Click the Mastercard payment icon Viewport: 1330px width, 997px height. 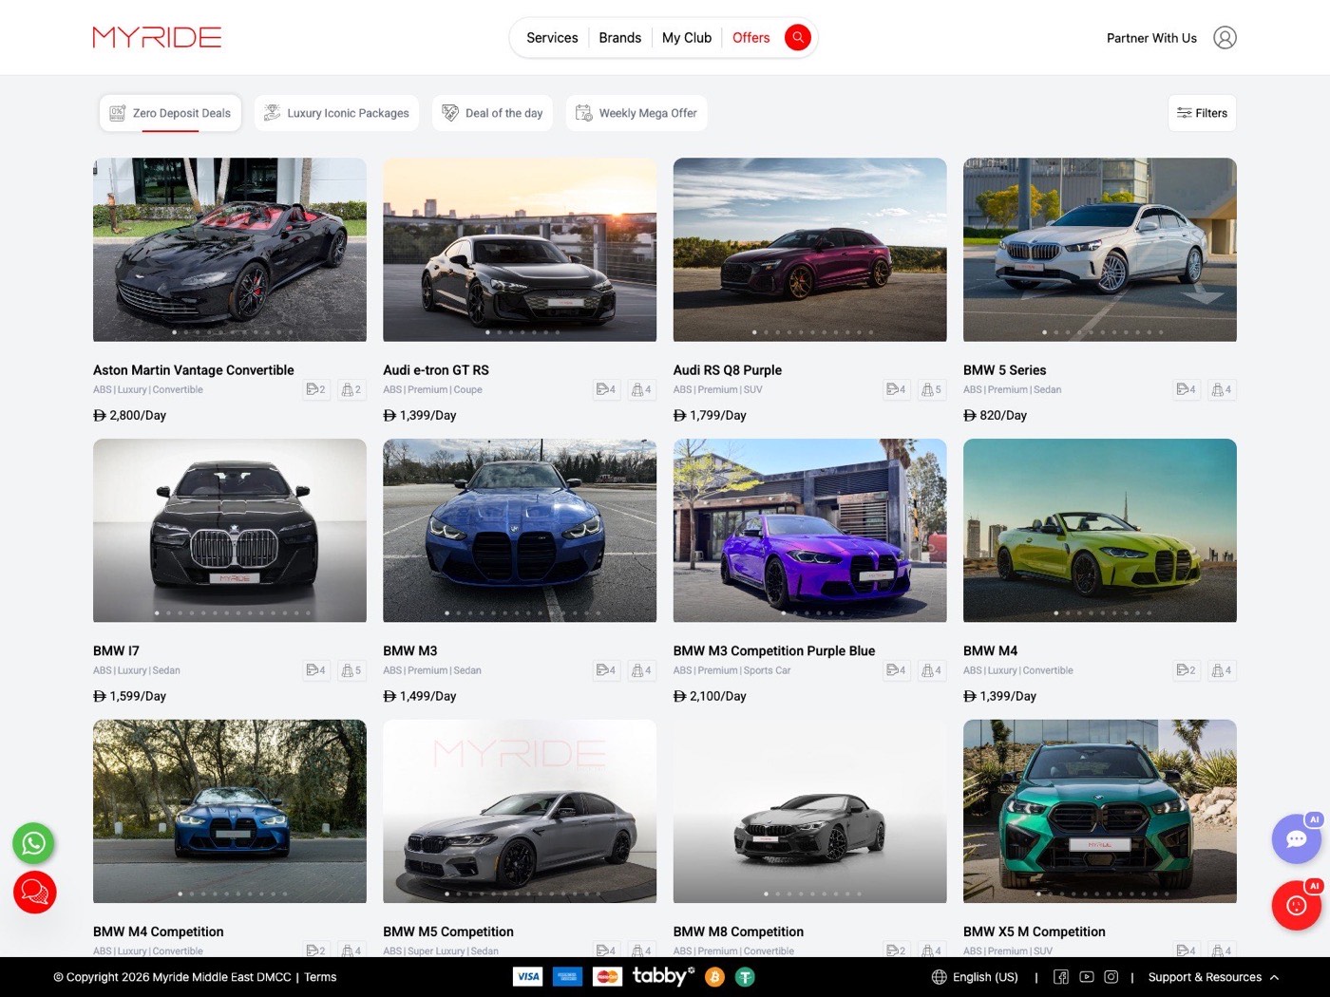[607, 976]
